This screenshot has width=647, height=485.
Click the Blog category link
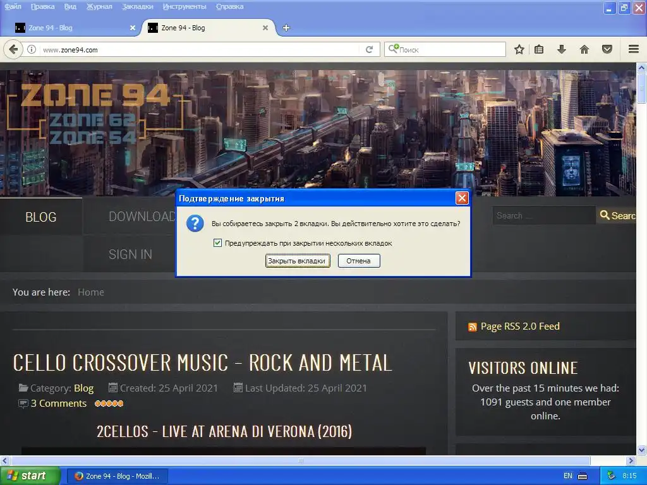coord(84,388)
